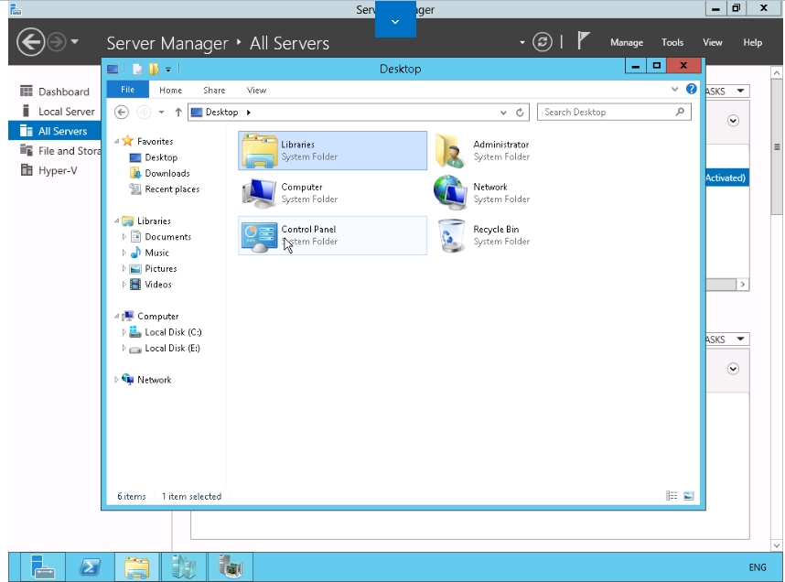Expand Local Disk (E:) node
This screenshot has height=582, width=785.
124,348
